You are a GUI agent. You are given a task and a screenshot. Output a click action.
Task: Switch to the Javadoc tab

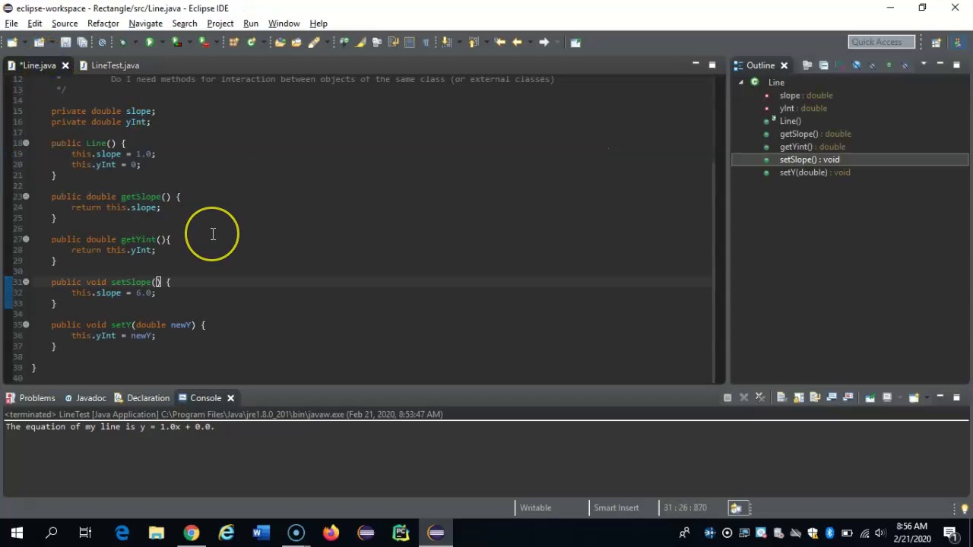pyautogui.click(x=85, y=397)
